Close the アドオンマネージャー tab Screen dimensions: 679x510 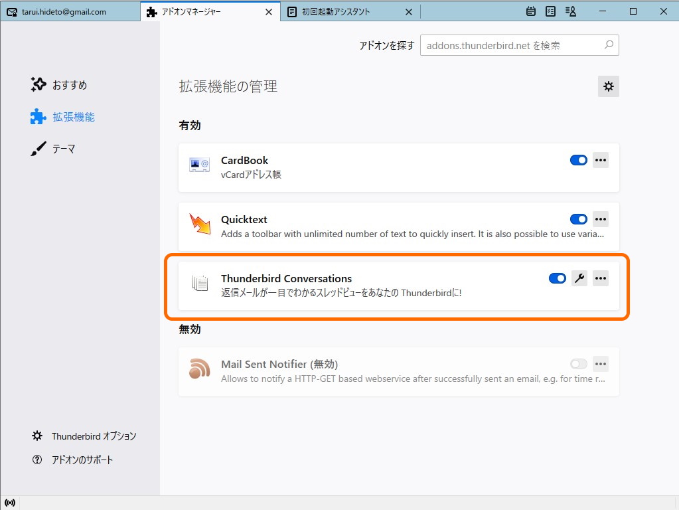(269, 12)
